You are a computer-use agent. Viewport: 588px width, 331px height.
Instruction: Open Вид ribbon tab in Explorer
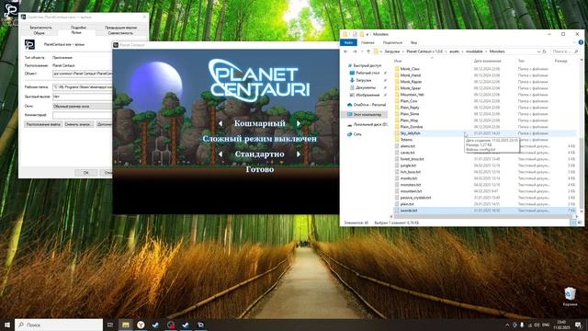point(413,43)
